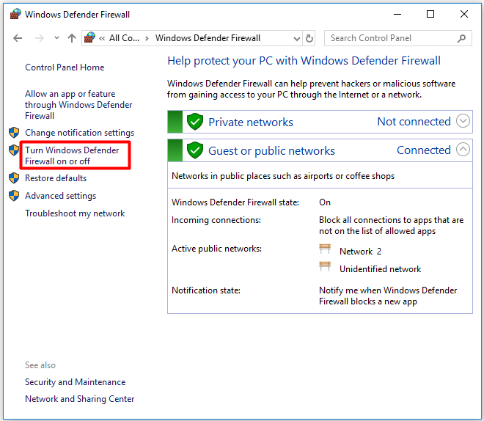Click the green shield beside Guest or public networks
484x421 pixels.
[x=194, y=150]
